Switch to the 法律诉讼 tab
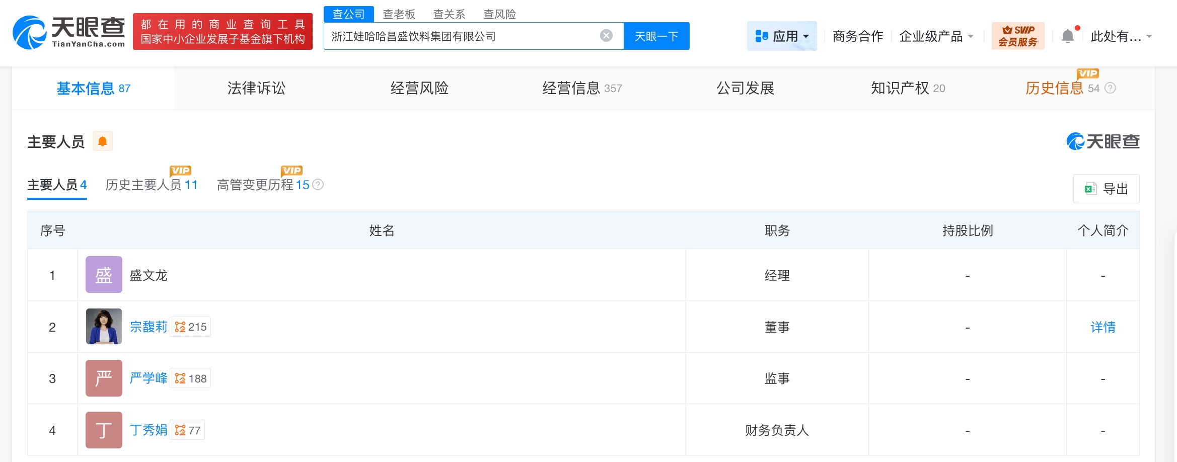 tap(256, 89)
